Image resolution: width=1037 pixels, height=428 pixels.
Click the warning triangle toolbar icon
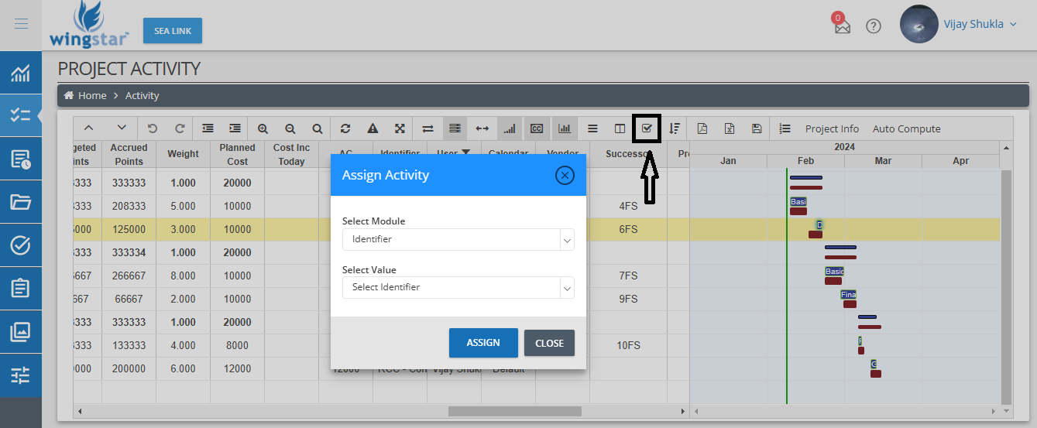tap(373, 128)
